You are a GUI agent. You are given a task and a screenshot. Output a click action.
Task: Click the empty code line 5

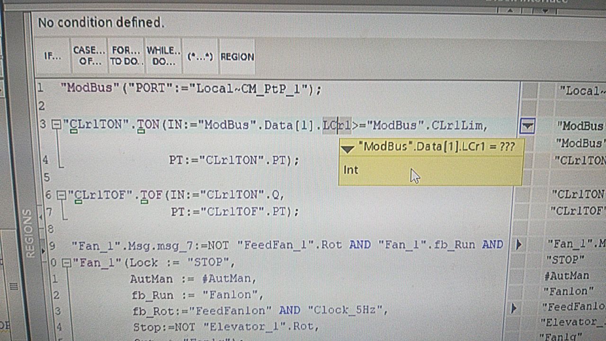coord(279,178)
